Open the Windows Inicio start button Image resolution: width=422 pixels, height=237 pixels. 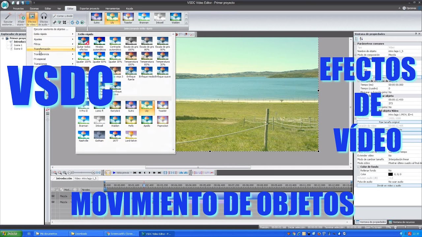pos(11,234)
